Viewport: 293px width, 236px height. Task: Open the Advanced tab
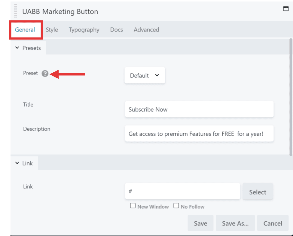click(146, 30)
